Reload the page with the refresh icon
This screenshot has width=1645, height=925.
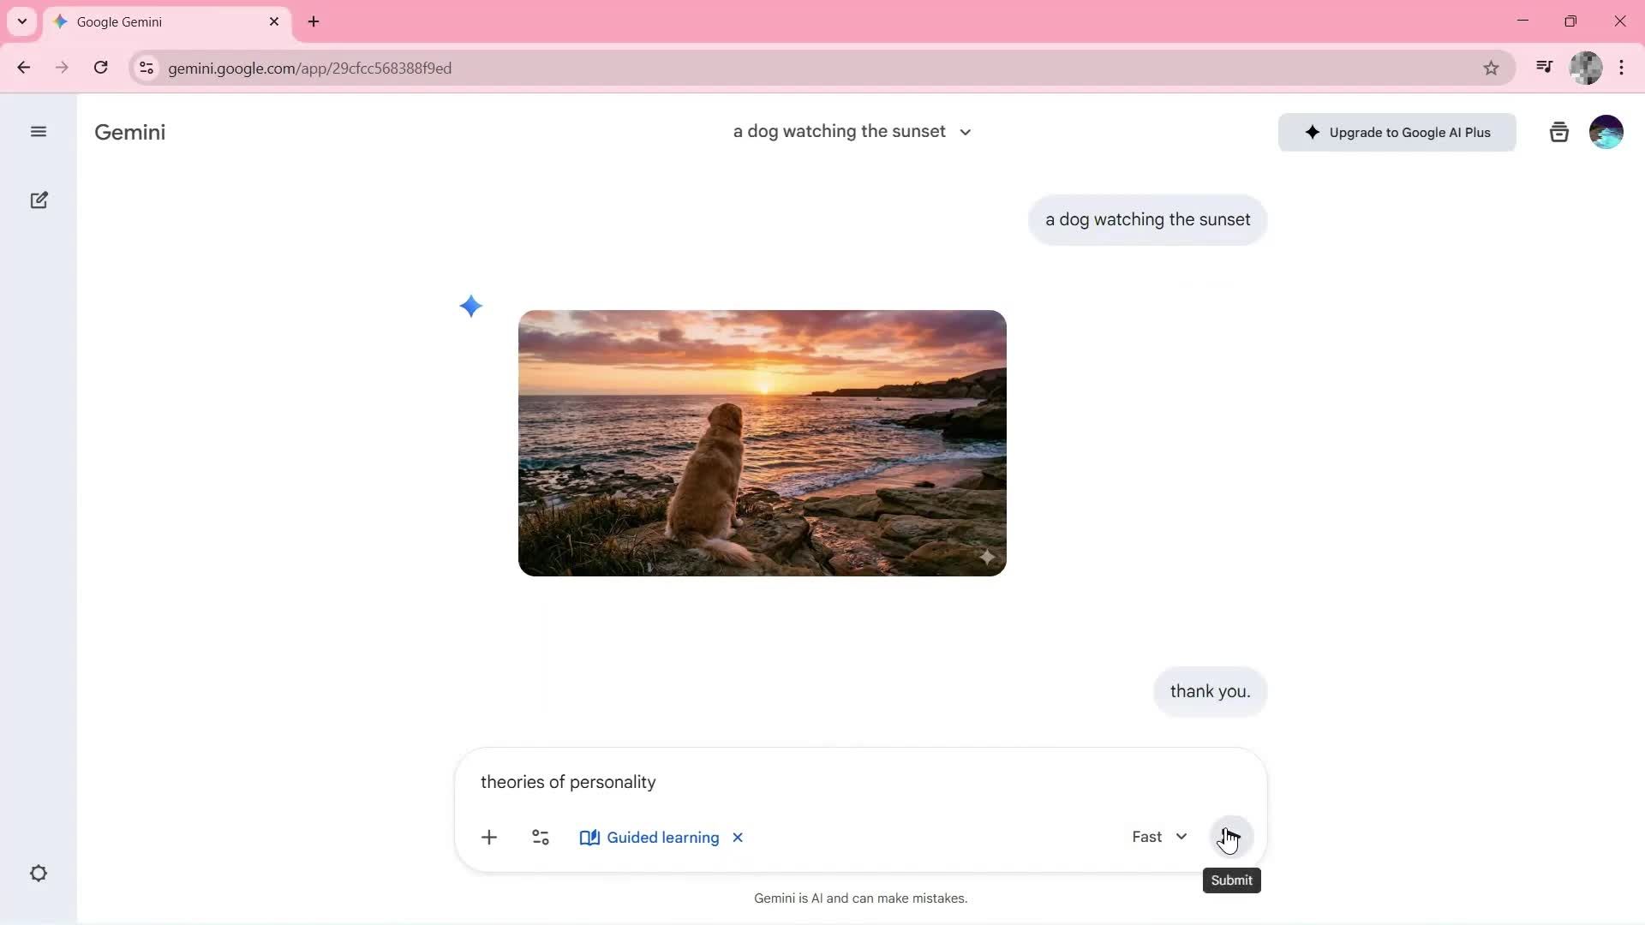100,68
